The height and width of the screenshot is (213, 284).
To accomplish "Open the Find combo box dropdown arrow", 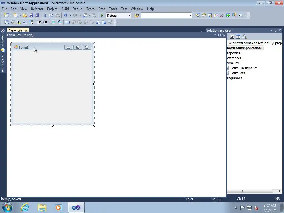I will pos(190,16).
